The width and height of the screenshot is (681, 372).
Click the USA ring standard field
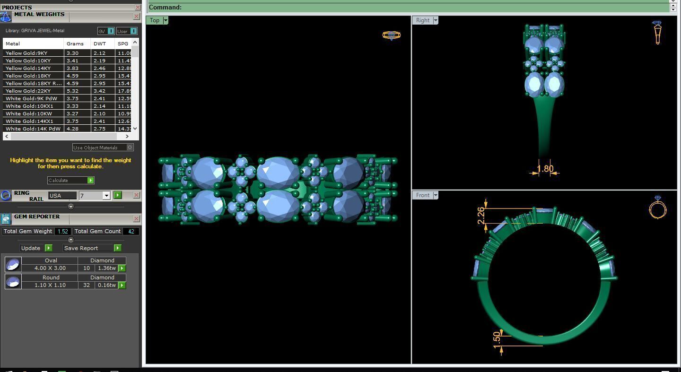tap(62, 196)
